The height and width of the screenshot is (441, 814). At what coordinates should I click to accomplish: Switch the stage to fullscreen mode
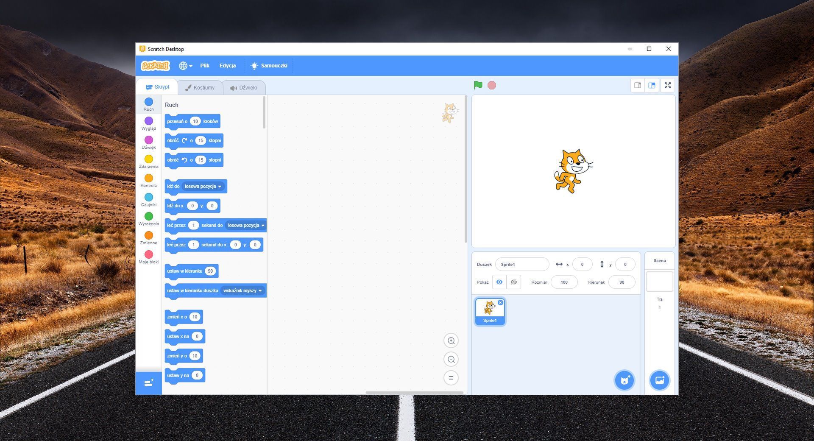667,85
